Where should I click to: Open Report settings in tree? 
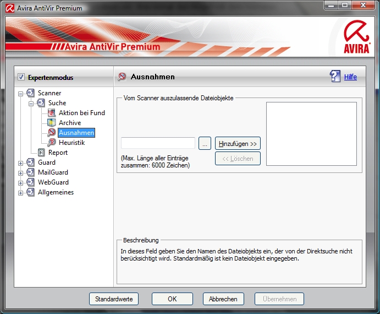(x=58, y=153)
